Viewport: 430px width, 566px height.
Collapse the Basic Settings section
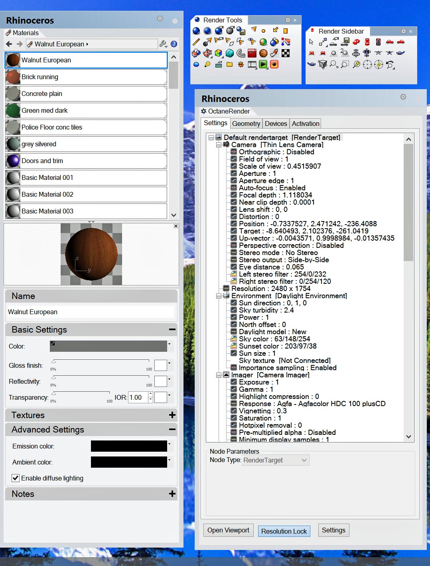pos(172,329)
